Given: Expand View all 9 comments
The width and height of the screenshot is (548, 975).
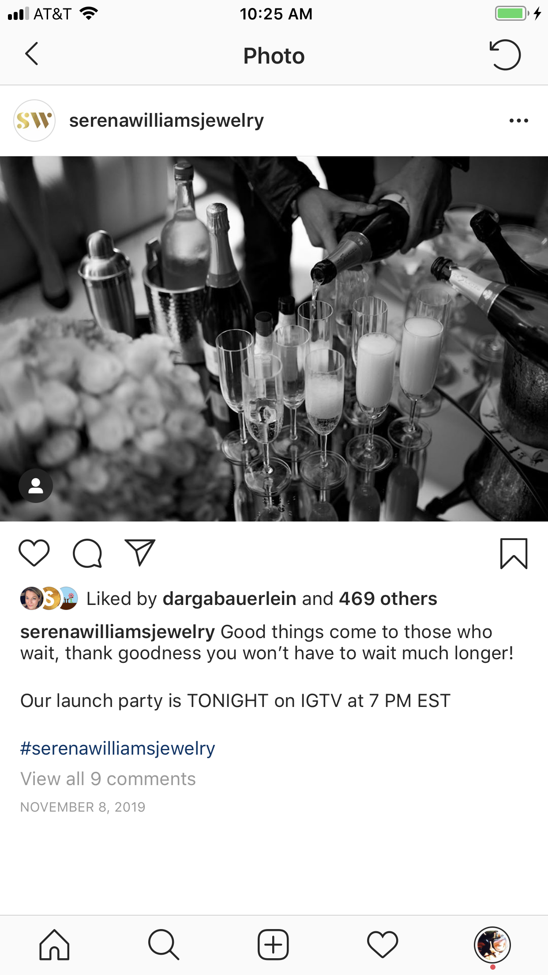Looking at the screenshot, I should (x=108, y=779).
